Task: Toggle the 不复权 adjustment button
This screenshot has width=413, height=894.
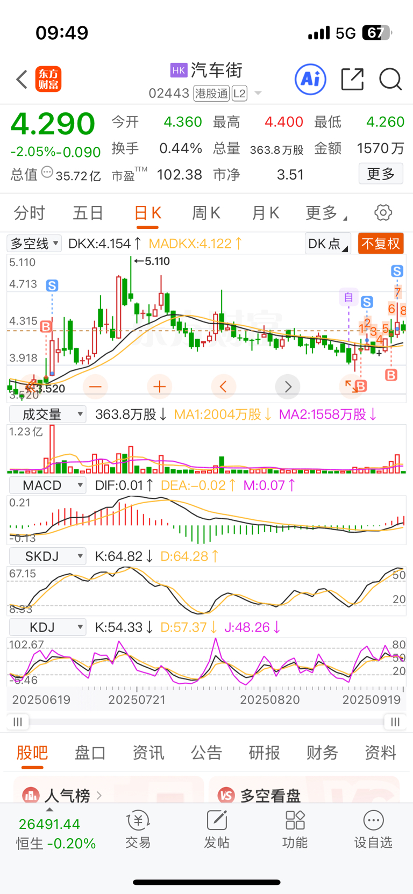Action: [381, 244]
